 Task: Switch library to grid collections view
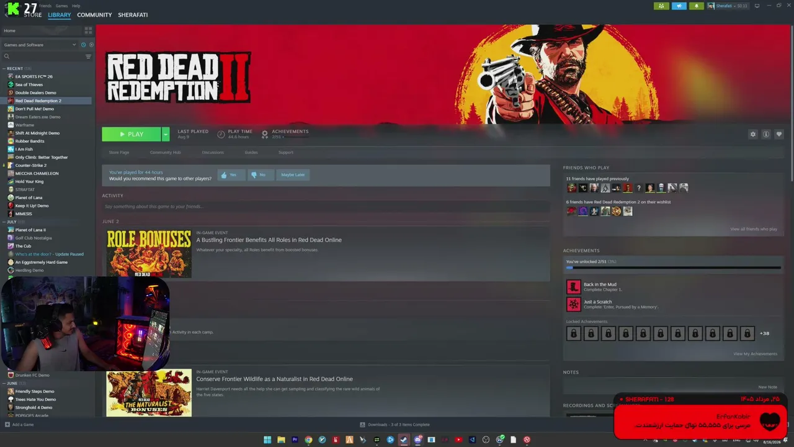[88, 30]
